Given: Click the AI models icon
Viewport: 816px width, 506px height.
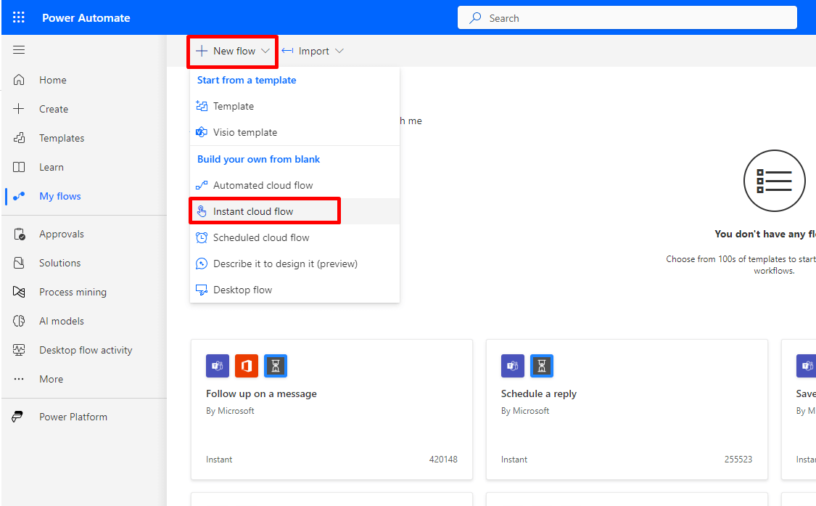Looking at the screenshot, I should [19, 321].
